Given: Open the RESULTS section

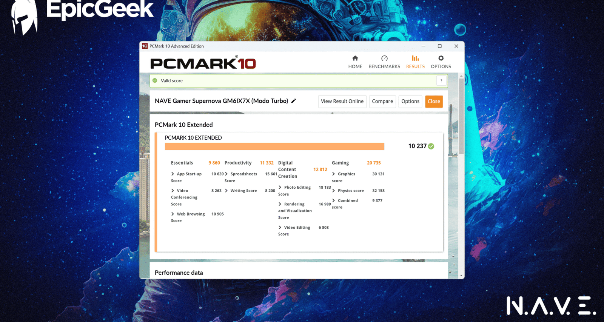Looking at the screenshot, I should pyautogui.click(x=415, y=62).
